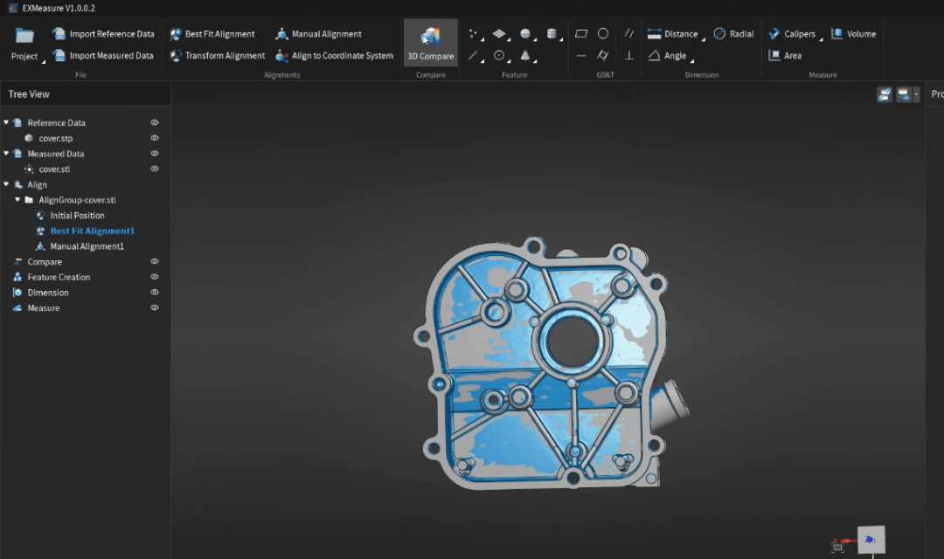Pick the parallelism GD&T icon
Screen dimensions: 944x559
(x=629, y=34)
